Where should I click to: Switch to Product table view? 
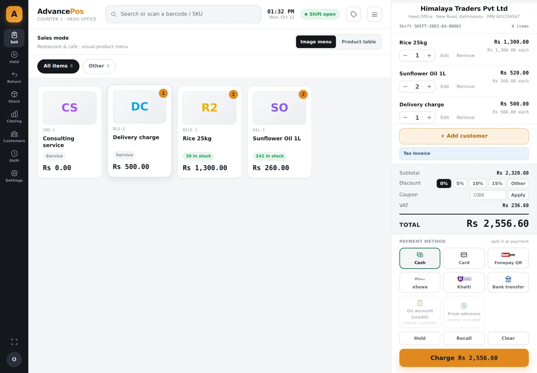(358, 42)
